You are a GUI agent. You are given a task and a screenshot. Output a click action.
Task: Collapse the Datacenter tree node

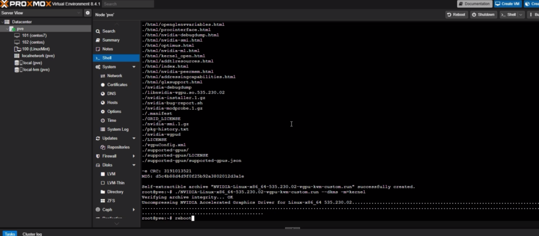[2, 22]
